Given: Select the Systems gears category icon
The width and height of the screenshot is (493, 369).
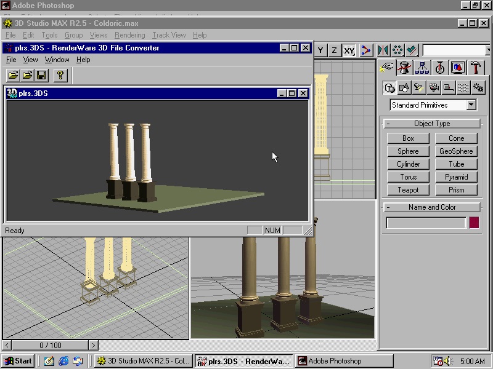Looking at the screenshot, I should 478,88.
